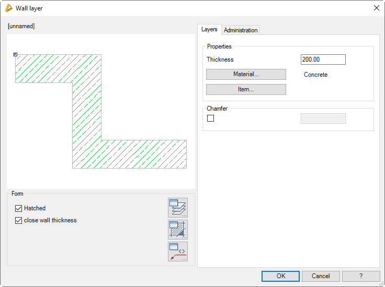Uncheck close wall thickness option
385x287 pixels.
[x=19, y=220]
